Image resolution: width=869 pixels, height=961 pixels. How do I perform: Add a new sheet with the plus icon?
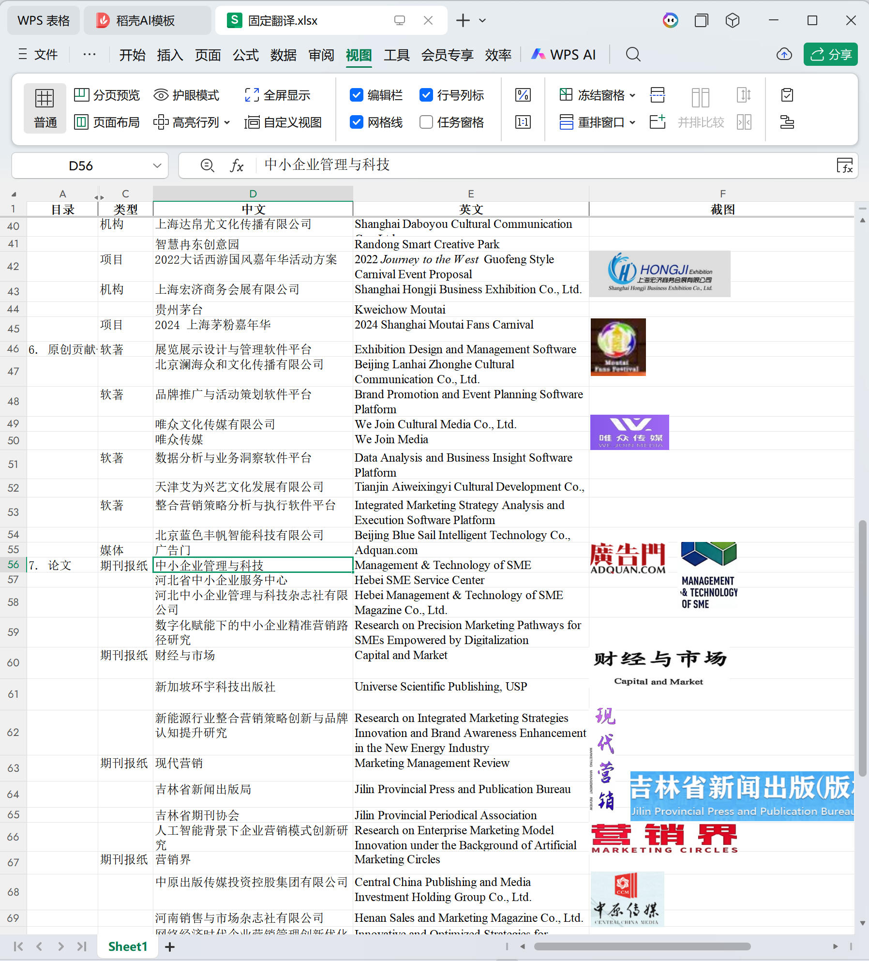170,947
